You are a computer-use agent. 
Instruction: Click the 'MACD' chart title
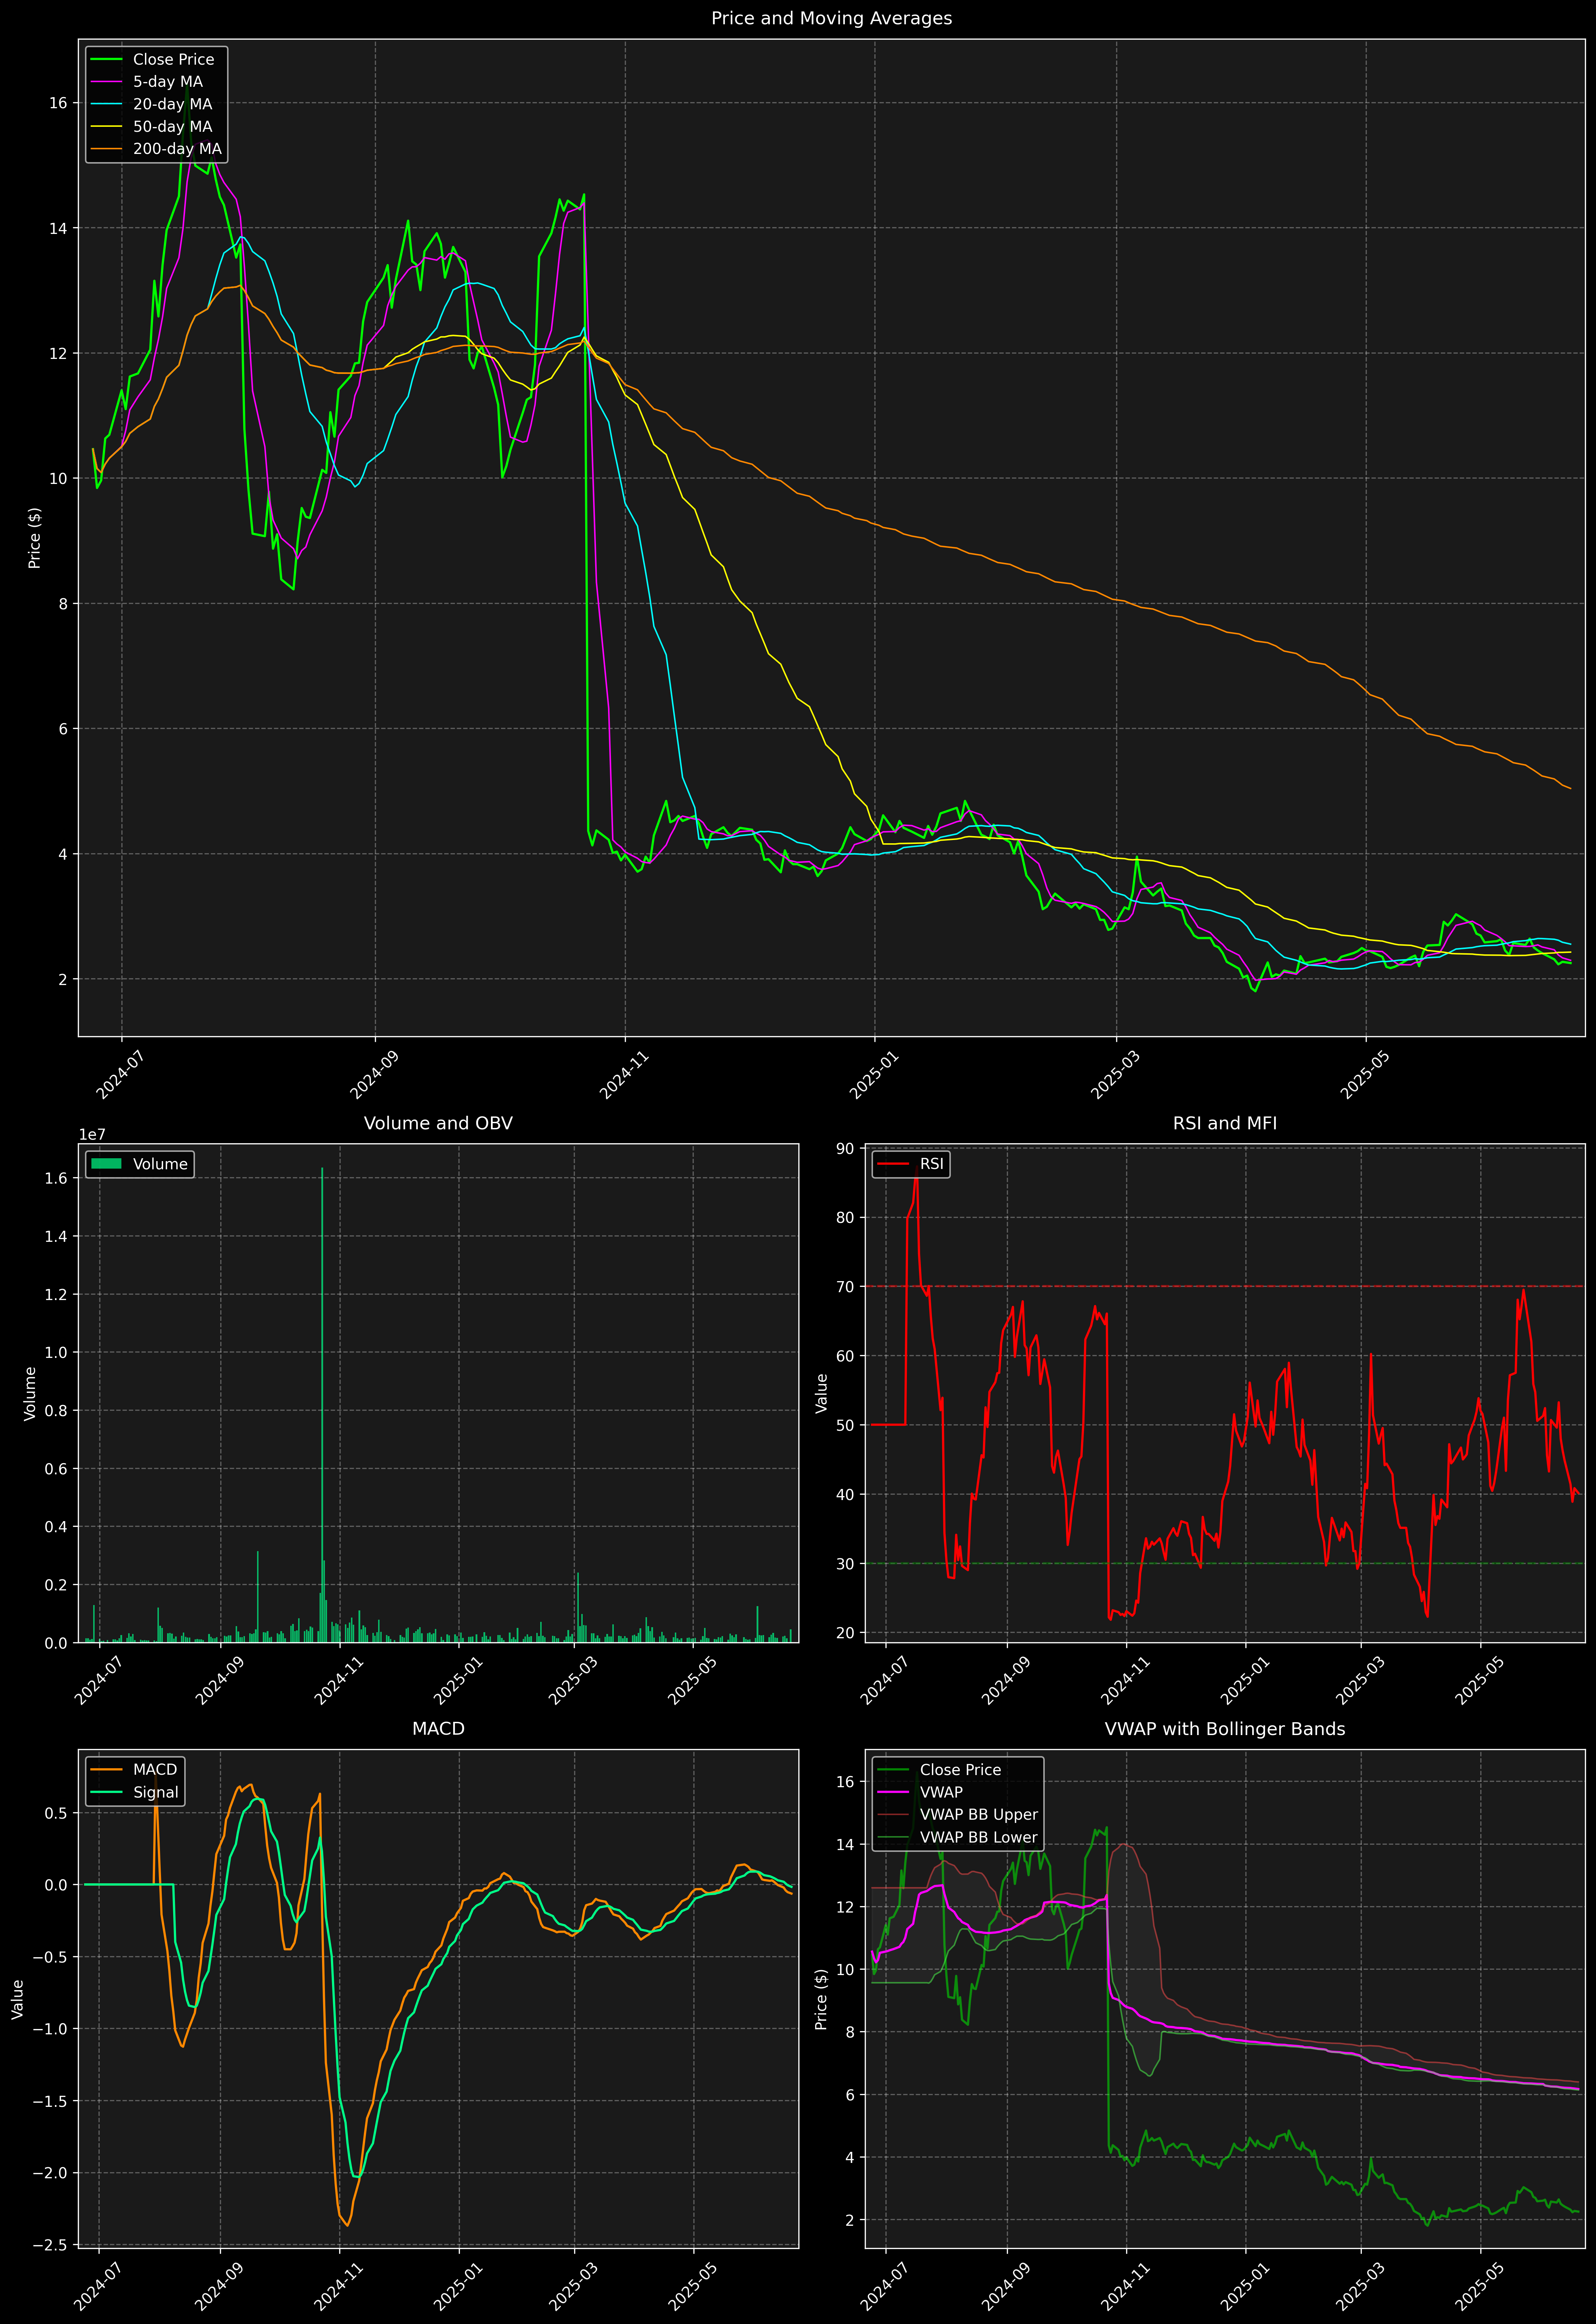(438, 1729)
